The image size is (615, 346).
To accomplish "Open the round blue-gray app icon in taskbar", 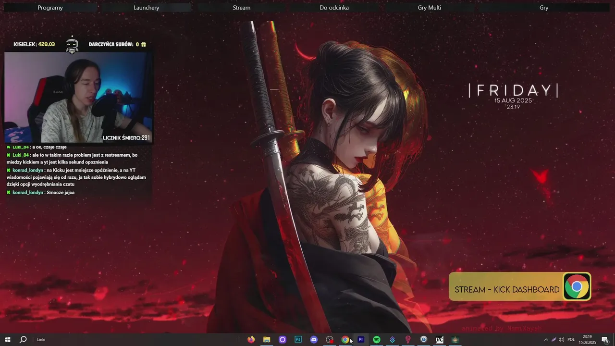I will [x=423, y=340].
